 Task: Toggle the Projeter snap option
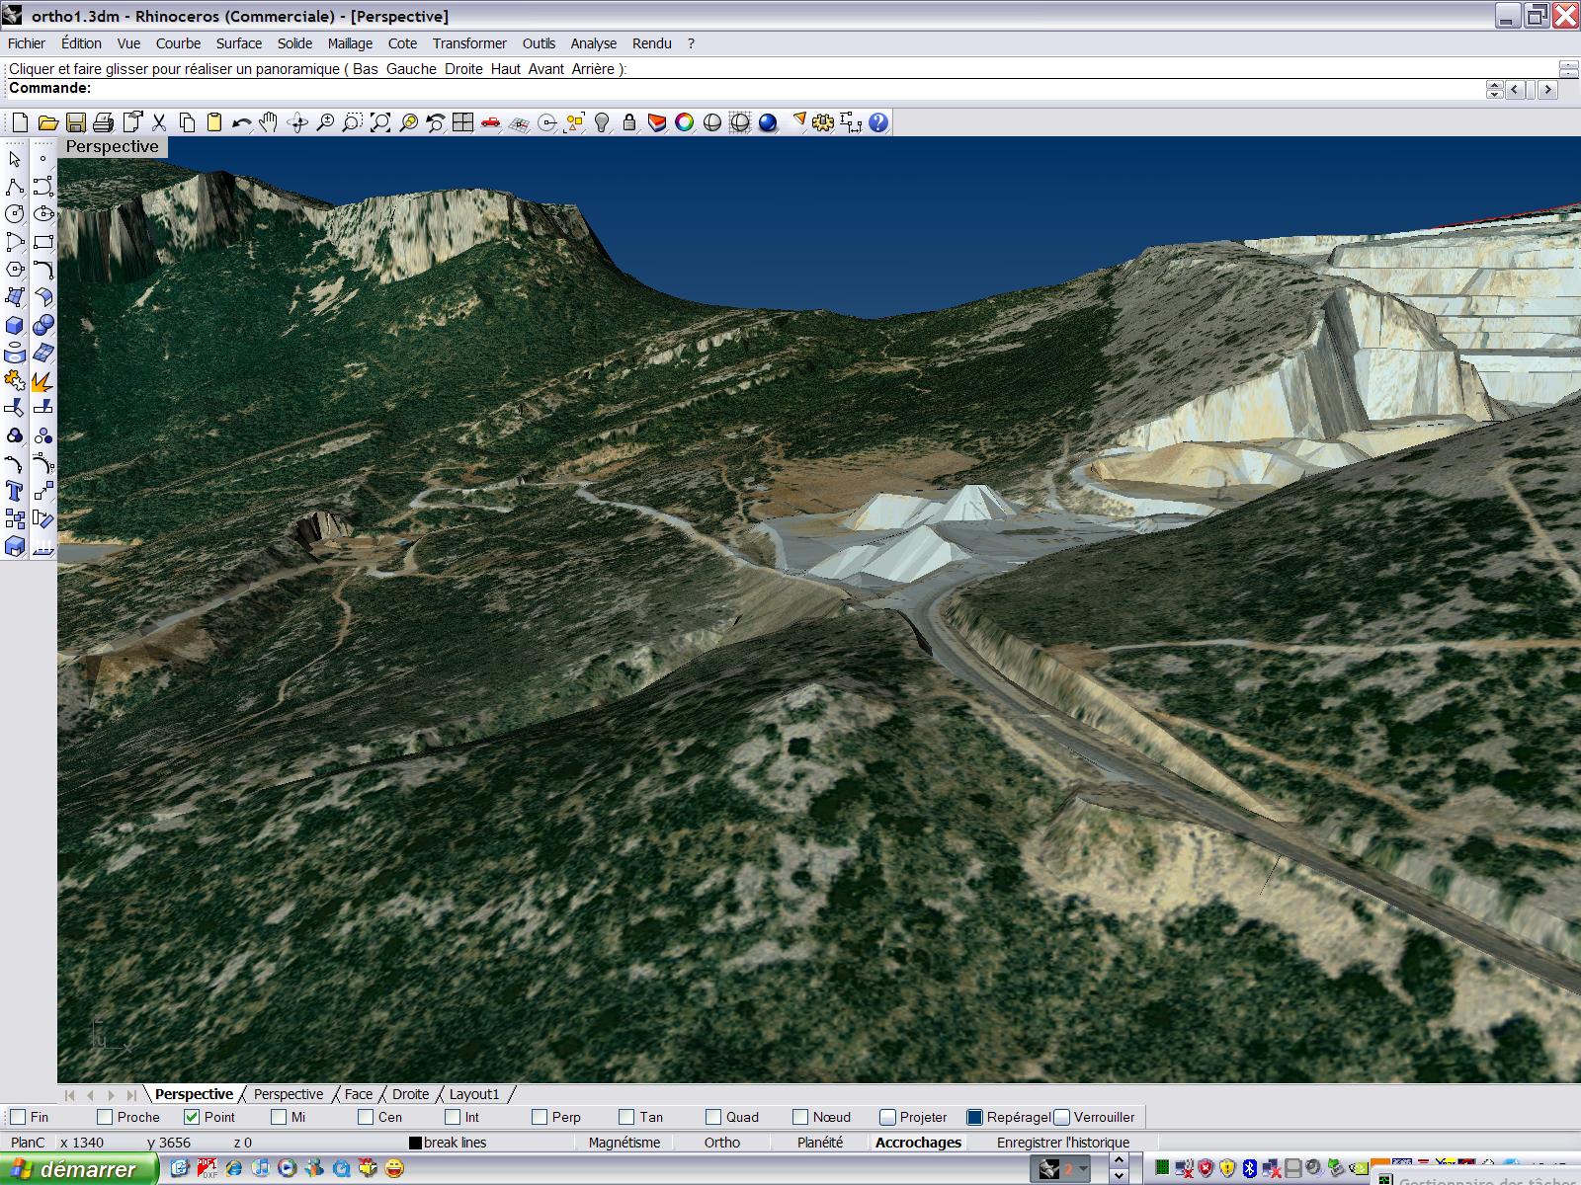[x=887, y=1117]
